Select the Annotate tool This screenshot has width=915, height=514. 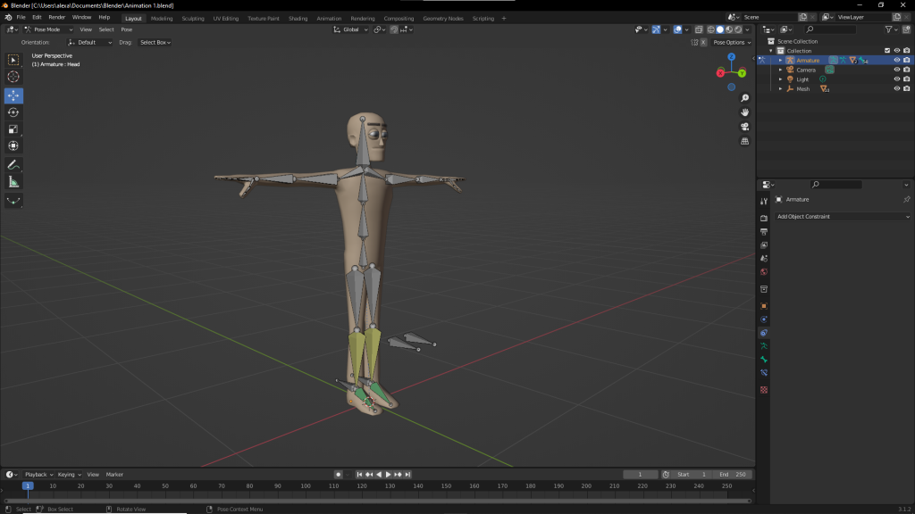(13, 165)
